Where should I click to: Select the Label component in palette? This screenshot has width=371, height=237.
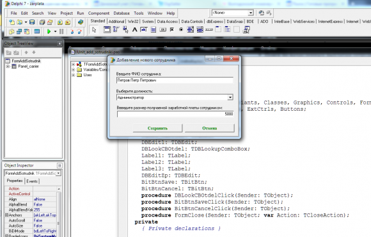(x=134, y=29)
